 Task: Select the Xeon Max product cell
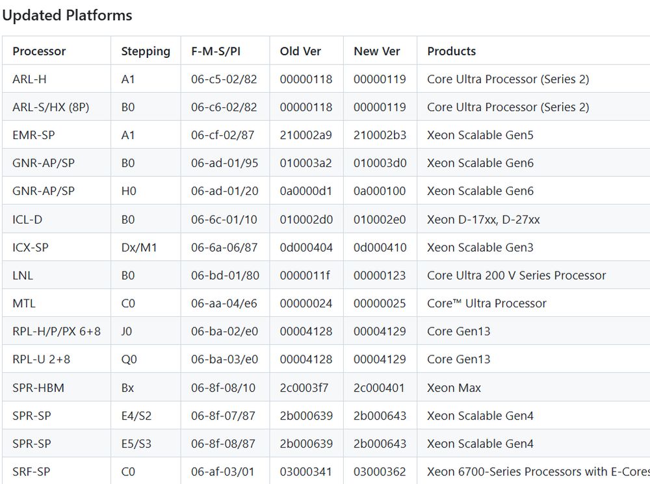coord(454,388)
